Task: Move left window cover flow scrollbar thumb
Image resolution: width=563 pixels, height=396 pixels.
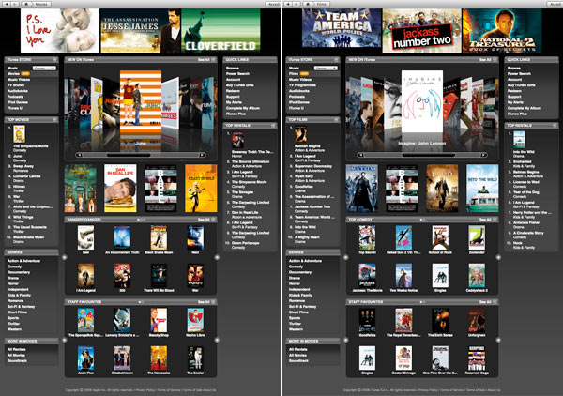Action: pyautogui.click(x=129, y=155)
